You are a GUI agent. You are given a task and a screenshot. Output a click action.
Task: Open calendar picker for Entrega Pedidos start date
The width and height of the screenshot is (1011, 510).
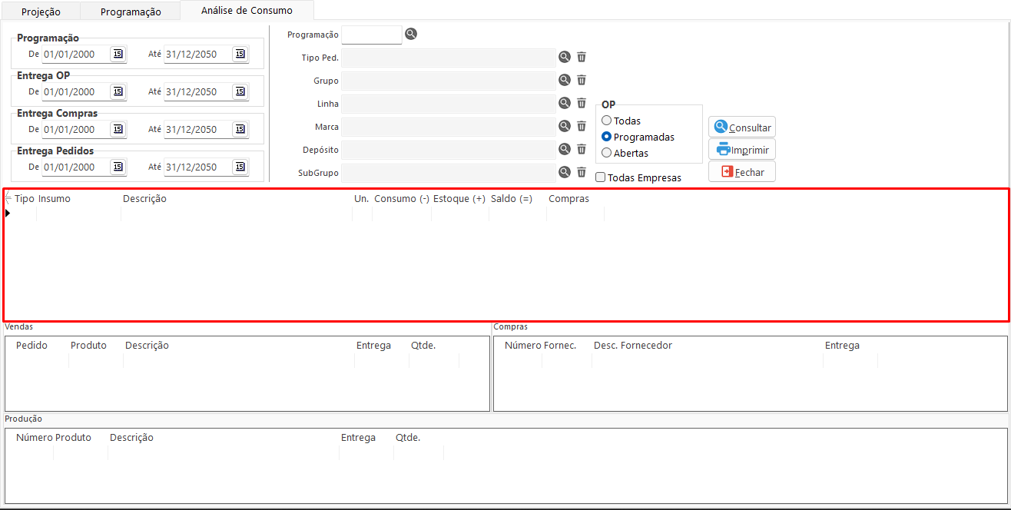point(118,167)
